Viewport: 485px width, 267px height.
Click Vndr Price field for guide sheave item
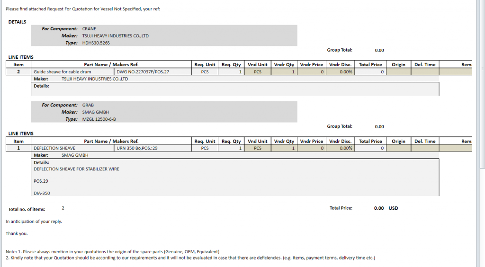click(312, 72)
